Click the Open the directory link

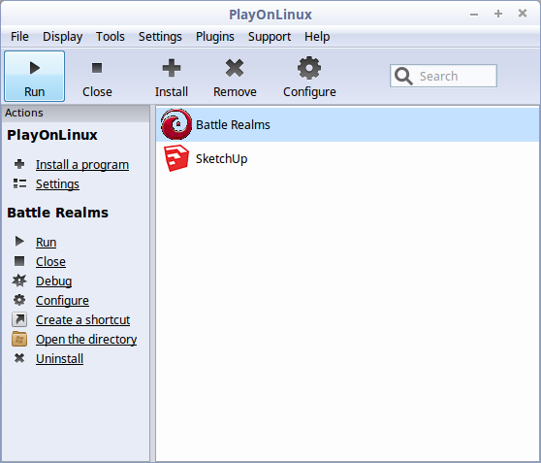(x=86, y=339)
